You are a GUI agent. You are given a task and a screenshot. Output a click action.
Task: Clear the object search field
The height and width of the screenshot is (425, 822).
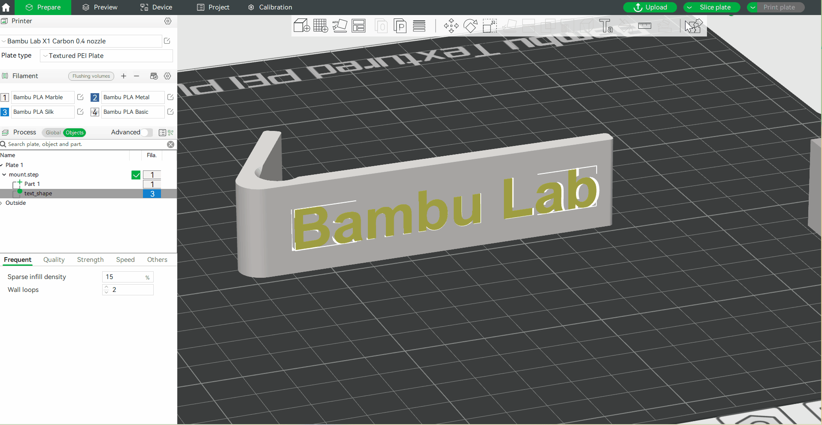pos(171,144)
